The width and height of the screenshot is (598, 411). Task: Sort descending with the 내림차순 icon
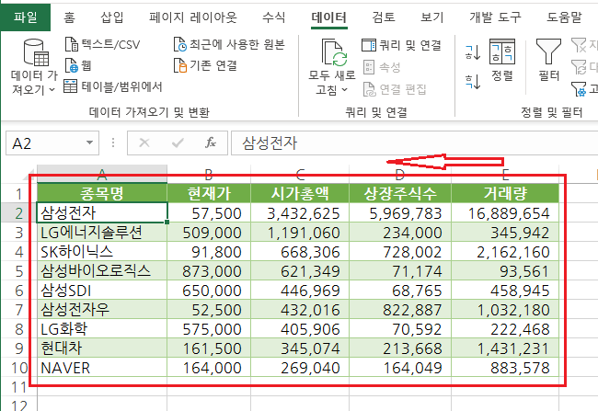pyautogui.click(x=473, y=82)
